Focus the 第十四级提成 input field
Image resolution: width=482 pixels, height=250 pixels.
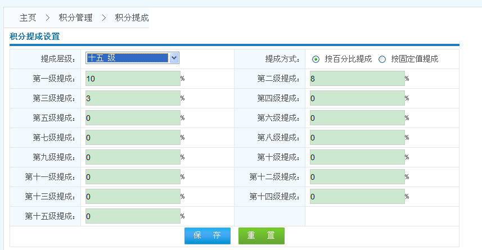[x=357, y=197]
